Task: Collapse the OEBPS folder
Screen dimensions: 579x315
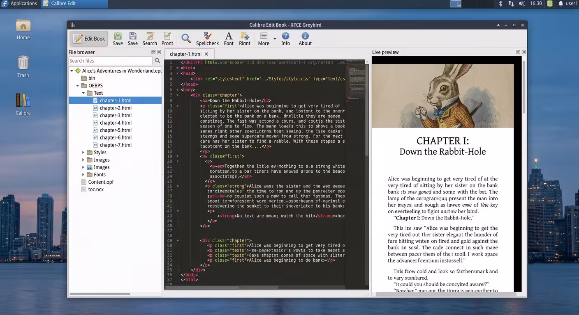Action: click(77, 86)
